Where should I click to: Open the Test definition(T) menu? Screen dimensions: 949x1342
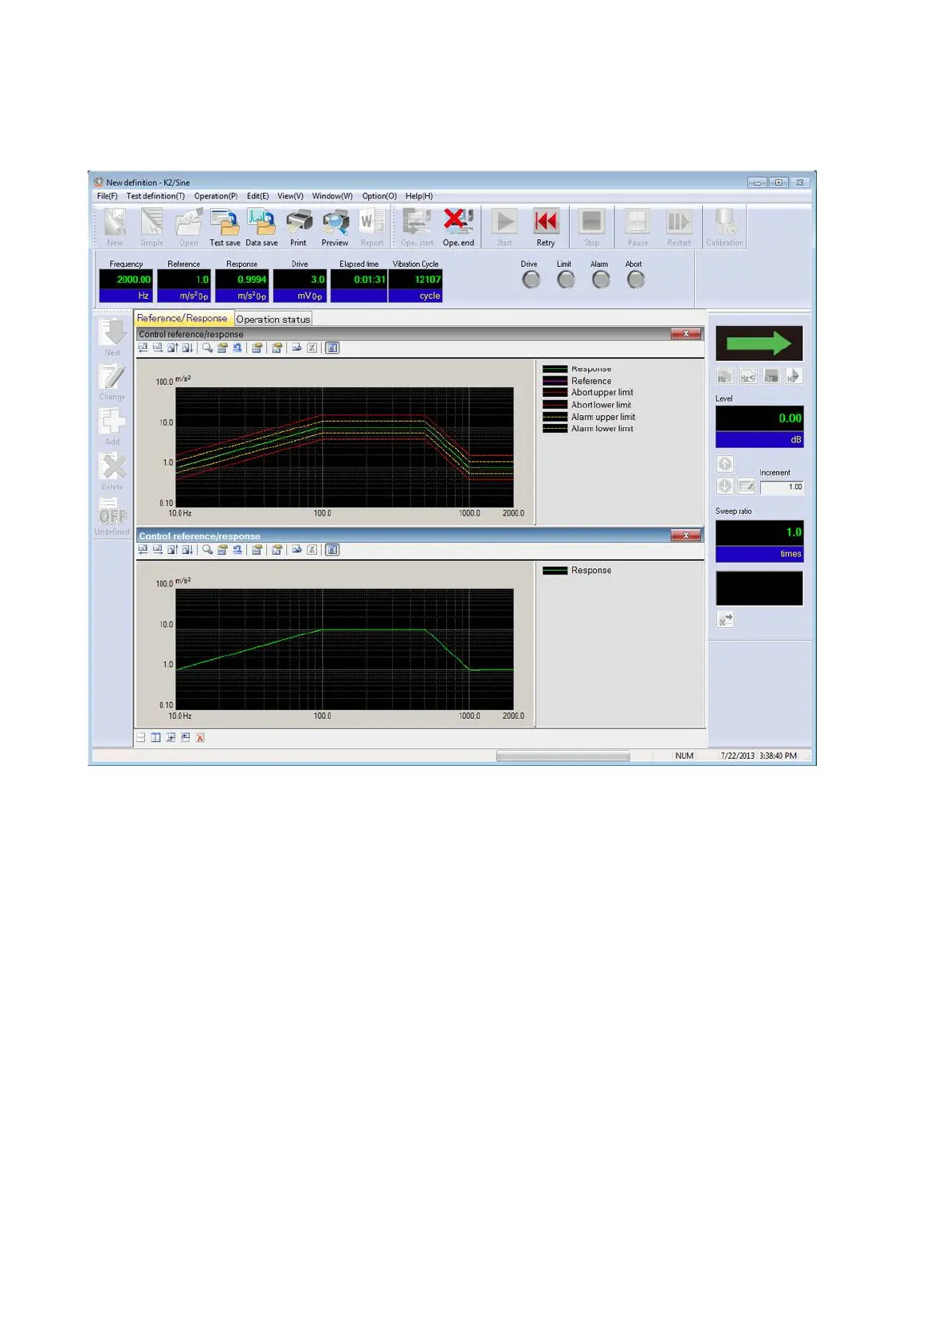coord(155,196)
